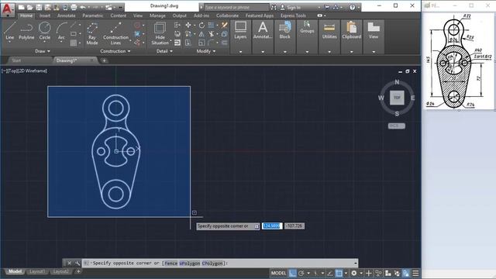
Task: Expand the Modify panel dropdown
Action: pos(206,51)
